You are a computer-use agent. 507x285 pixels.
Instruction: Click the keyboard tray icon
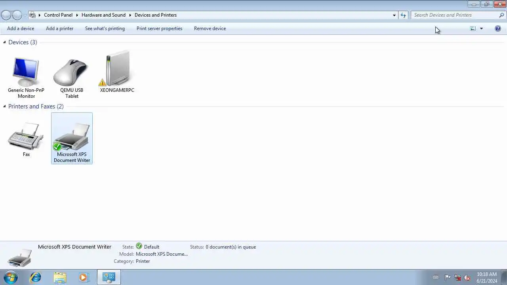point(436,277)
